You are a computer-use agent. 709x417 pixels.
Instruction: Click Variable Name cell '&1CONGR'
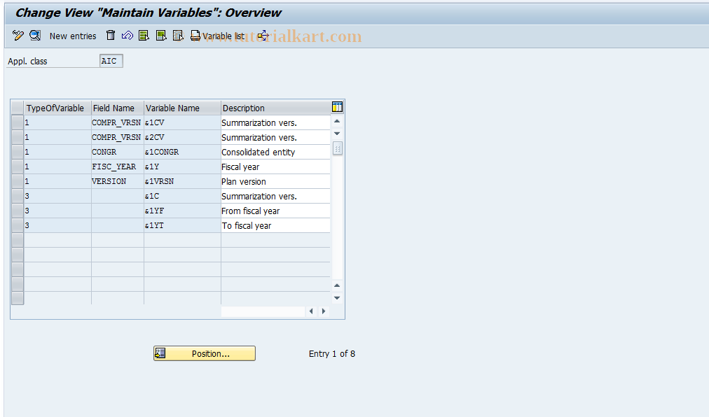tap(182, 153)
